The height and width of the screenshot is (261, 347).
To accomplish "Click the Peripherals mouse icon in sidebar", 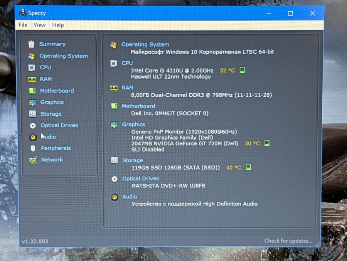I will click(33, 148).
